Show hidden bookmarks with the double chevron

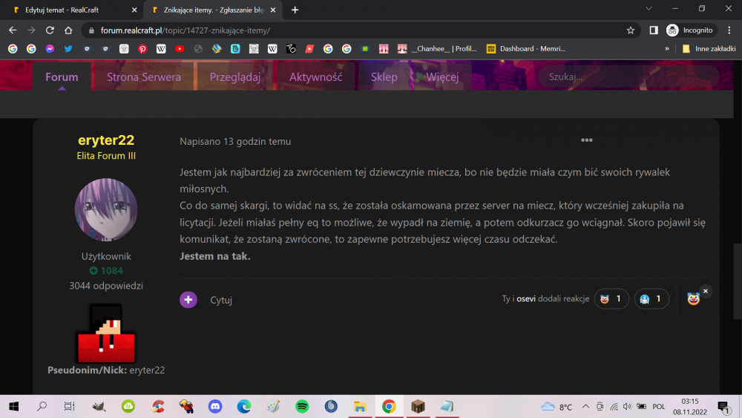(x=667, y=49)
